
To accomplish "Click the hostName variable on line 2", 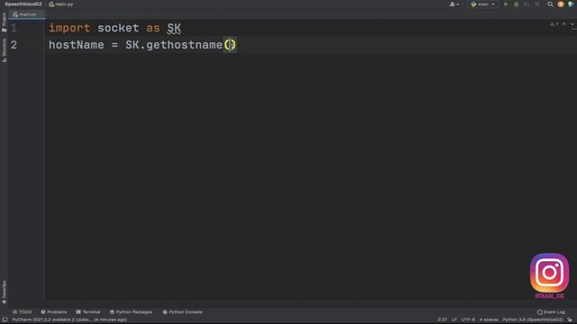I will (x=76, y=45).
